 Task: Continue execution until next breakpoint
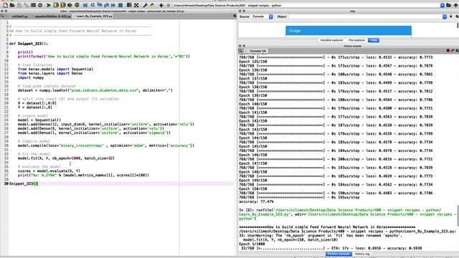(x=113, y=5)
